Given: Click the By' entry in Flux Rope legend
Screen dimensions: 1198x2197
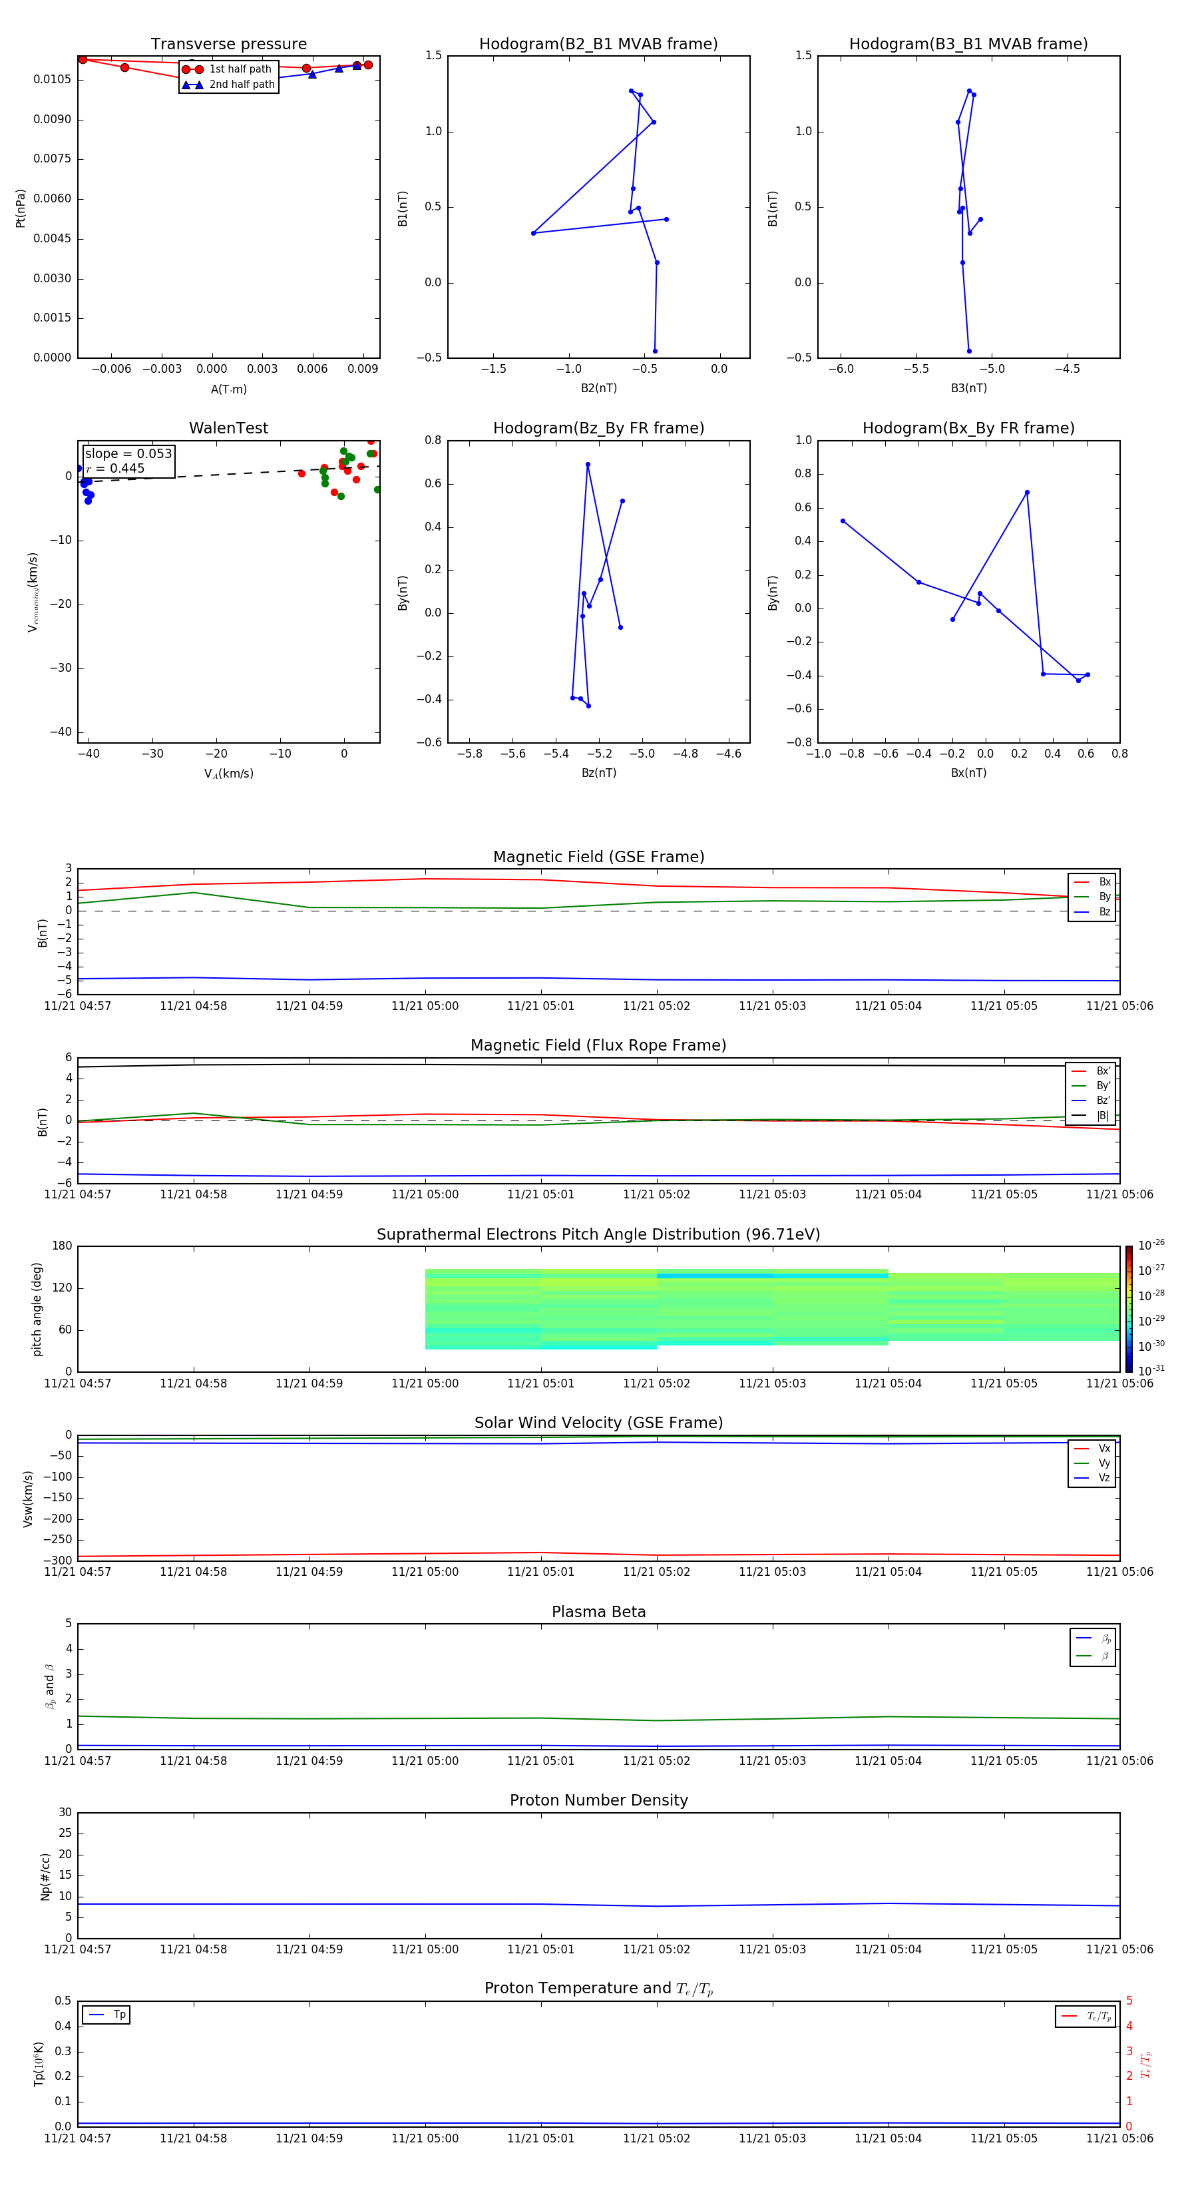Looking at the screenshot, I should (x=1092, y=1086).
